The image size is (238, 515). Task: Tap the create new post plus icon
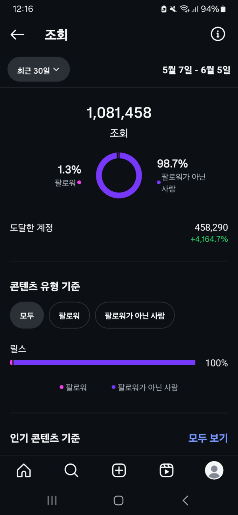pos(119,470)
